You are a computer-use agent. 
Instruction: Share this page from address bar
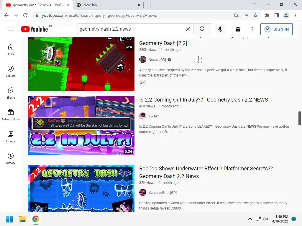[x=246, y=15]
